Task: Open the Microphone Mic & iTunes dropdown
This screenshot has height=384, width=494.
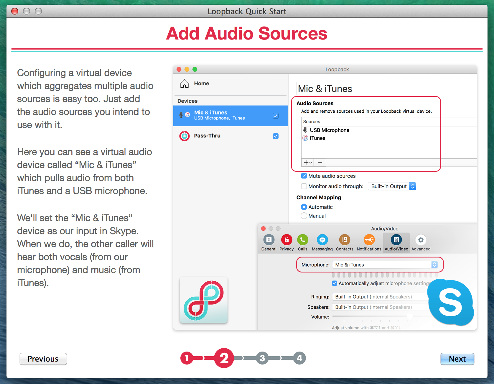Action: tap(385, 265)
